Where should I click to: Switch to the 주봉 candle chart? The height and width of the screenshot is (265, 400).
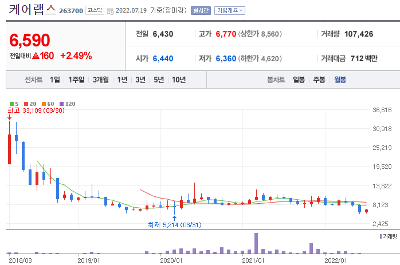point(319,80)
